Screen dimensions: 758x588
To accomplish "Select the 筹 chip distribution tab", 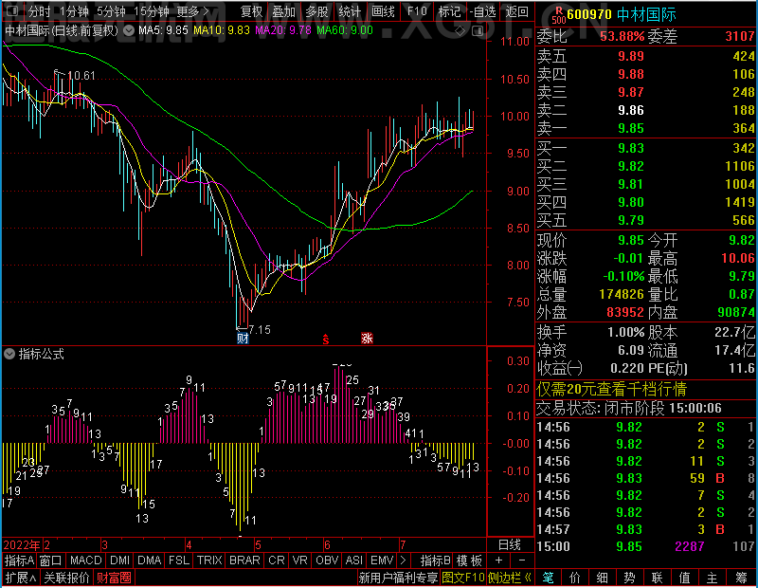I will tap(742, 578).
